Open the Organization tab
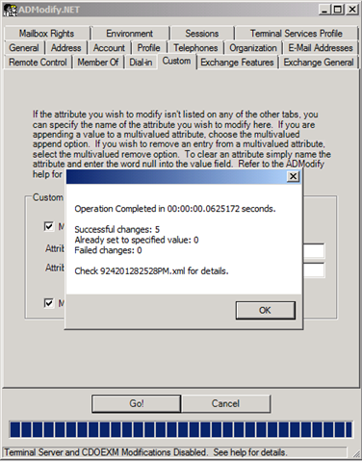 click(x=253, y=48)
